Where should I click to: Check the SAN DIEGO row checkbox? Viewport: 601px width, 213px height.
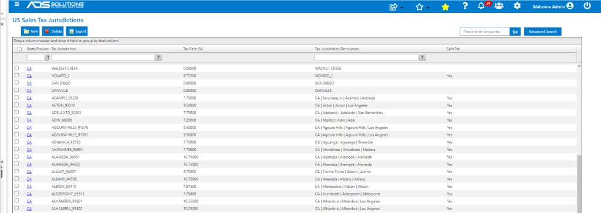pos(16,83)
